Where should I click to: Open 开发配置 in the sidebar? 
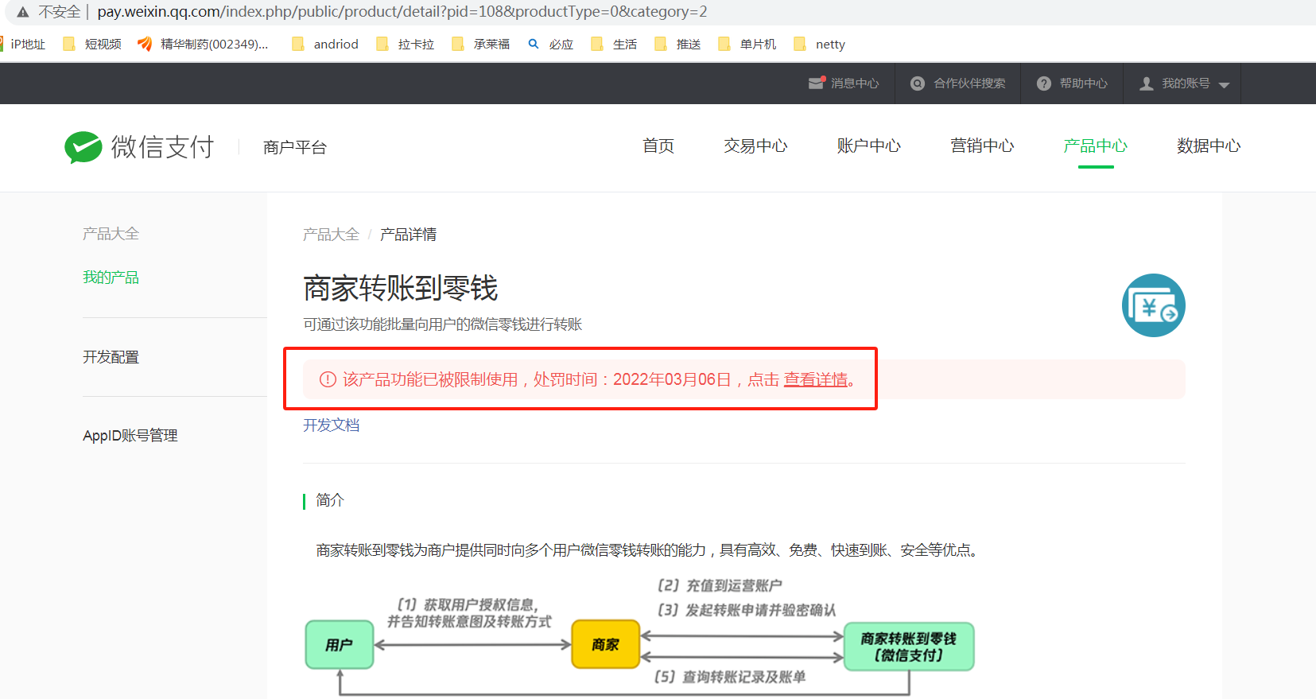111,357
